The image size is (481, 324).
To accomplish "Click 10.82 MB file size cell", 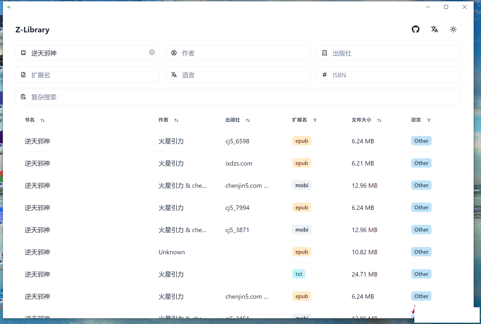I will (364, 252).
